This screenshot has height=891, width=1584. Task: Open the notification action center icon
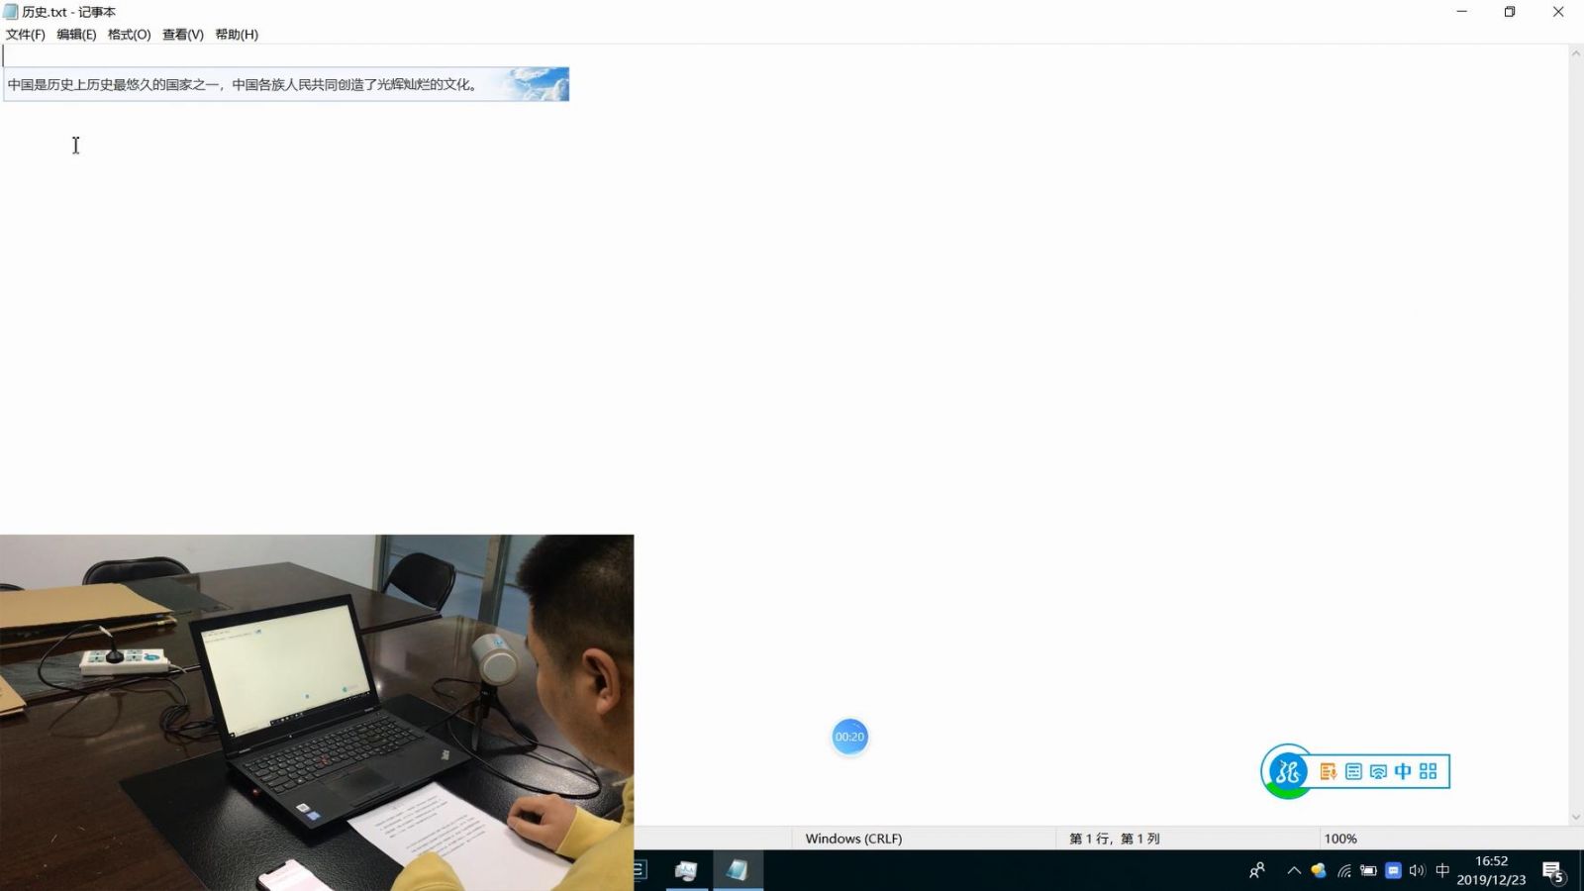(1552, 871)
